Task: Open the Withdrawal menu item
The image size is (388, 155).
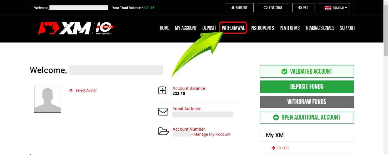Action: (233, 28)
